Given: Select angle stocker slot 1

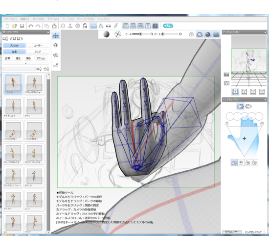Looking at the screenshot, I should pyautogui.click(x=235, y=92).
